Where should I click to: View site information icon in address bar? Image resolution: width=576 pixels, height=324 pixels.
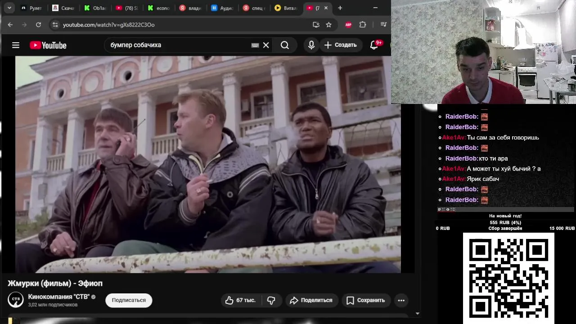(x=55, y=25)
